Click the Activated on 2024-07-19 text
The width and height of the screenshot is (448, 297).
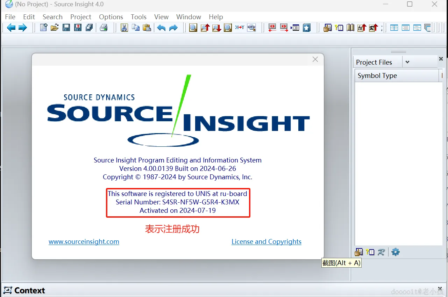point(178,210)
